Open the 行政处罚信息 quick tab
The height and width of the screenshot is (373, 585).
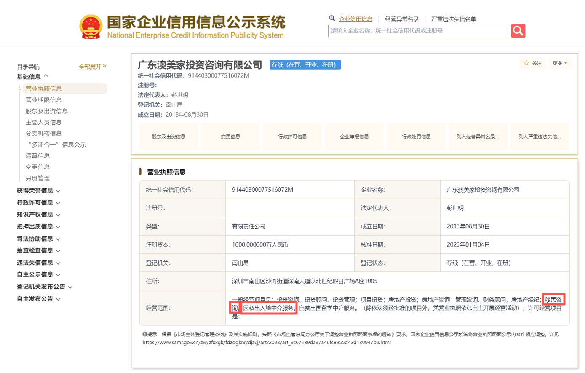click(x=416, y=137)
